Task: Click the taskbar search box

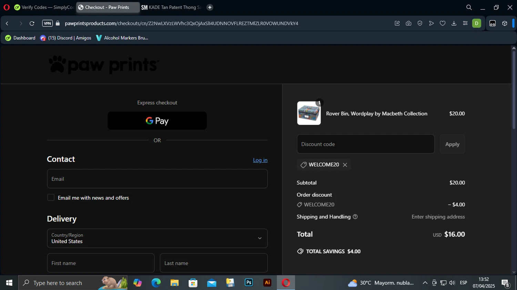Action: pyautogui.click(x=73, y=283)
